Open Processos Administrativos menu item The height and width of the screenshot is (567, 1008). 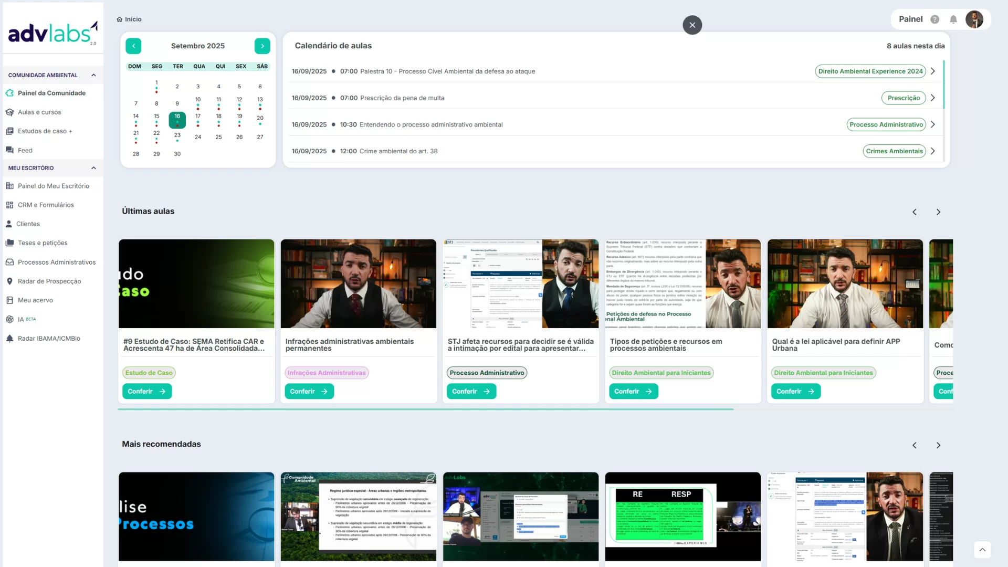point(56,262)
